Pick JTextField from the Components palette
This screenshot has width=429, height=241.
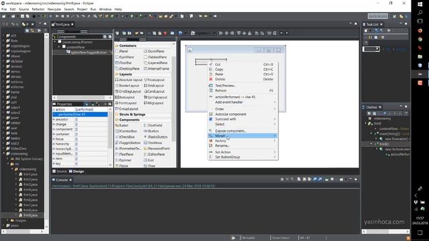pyautogui.click(x=153, y=125)
